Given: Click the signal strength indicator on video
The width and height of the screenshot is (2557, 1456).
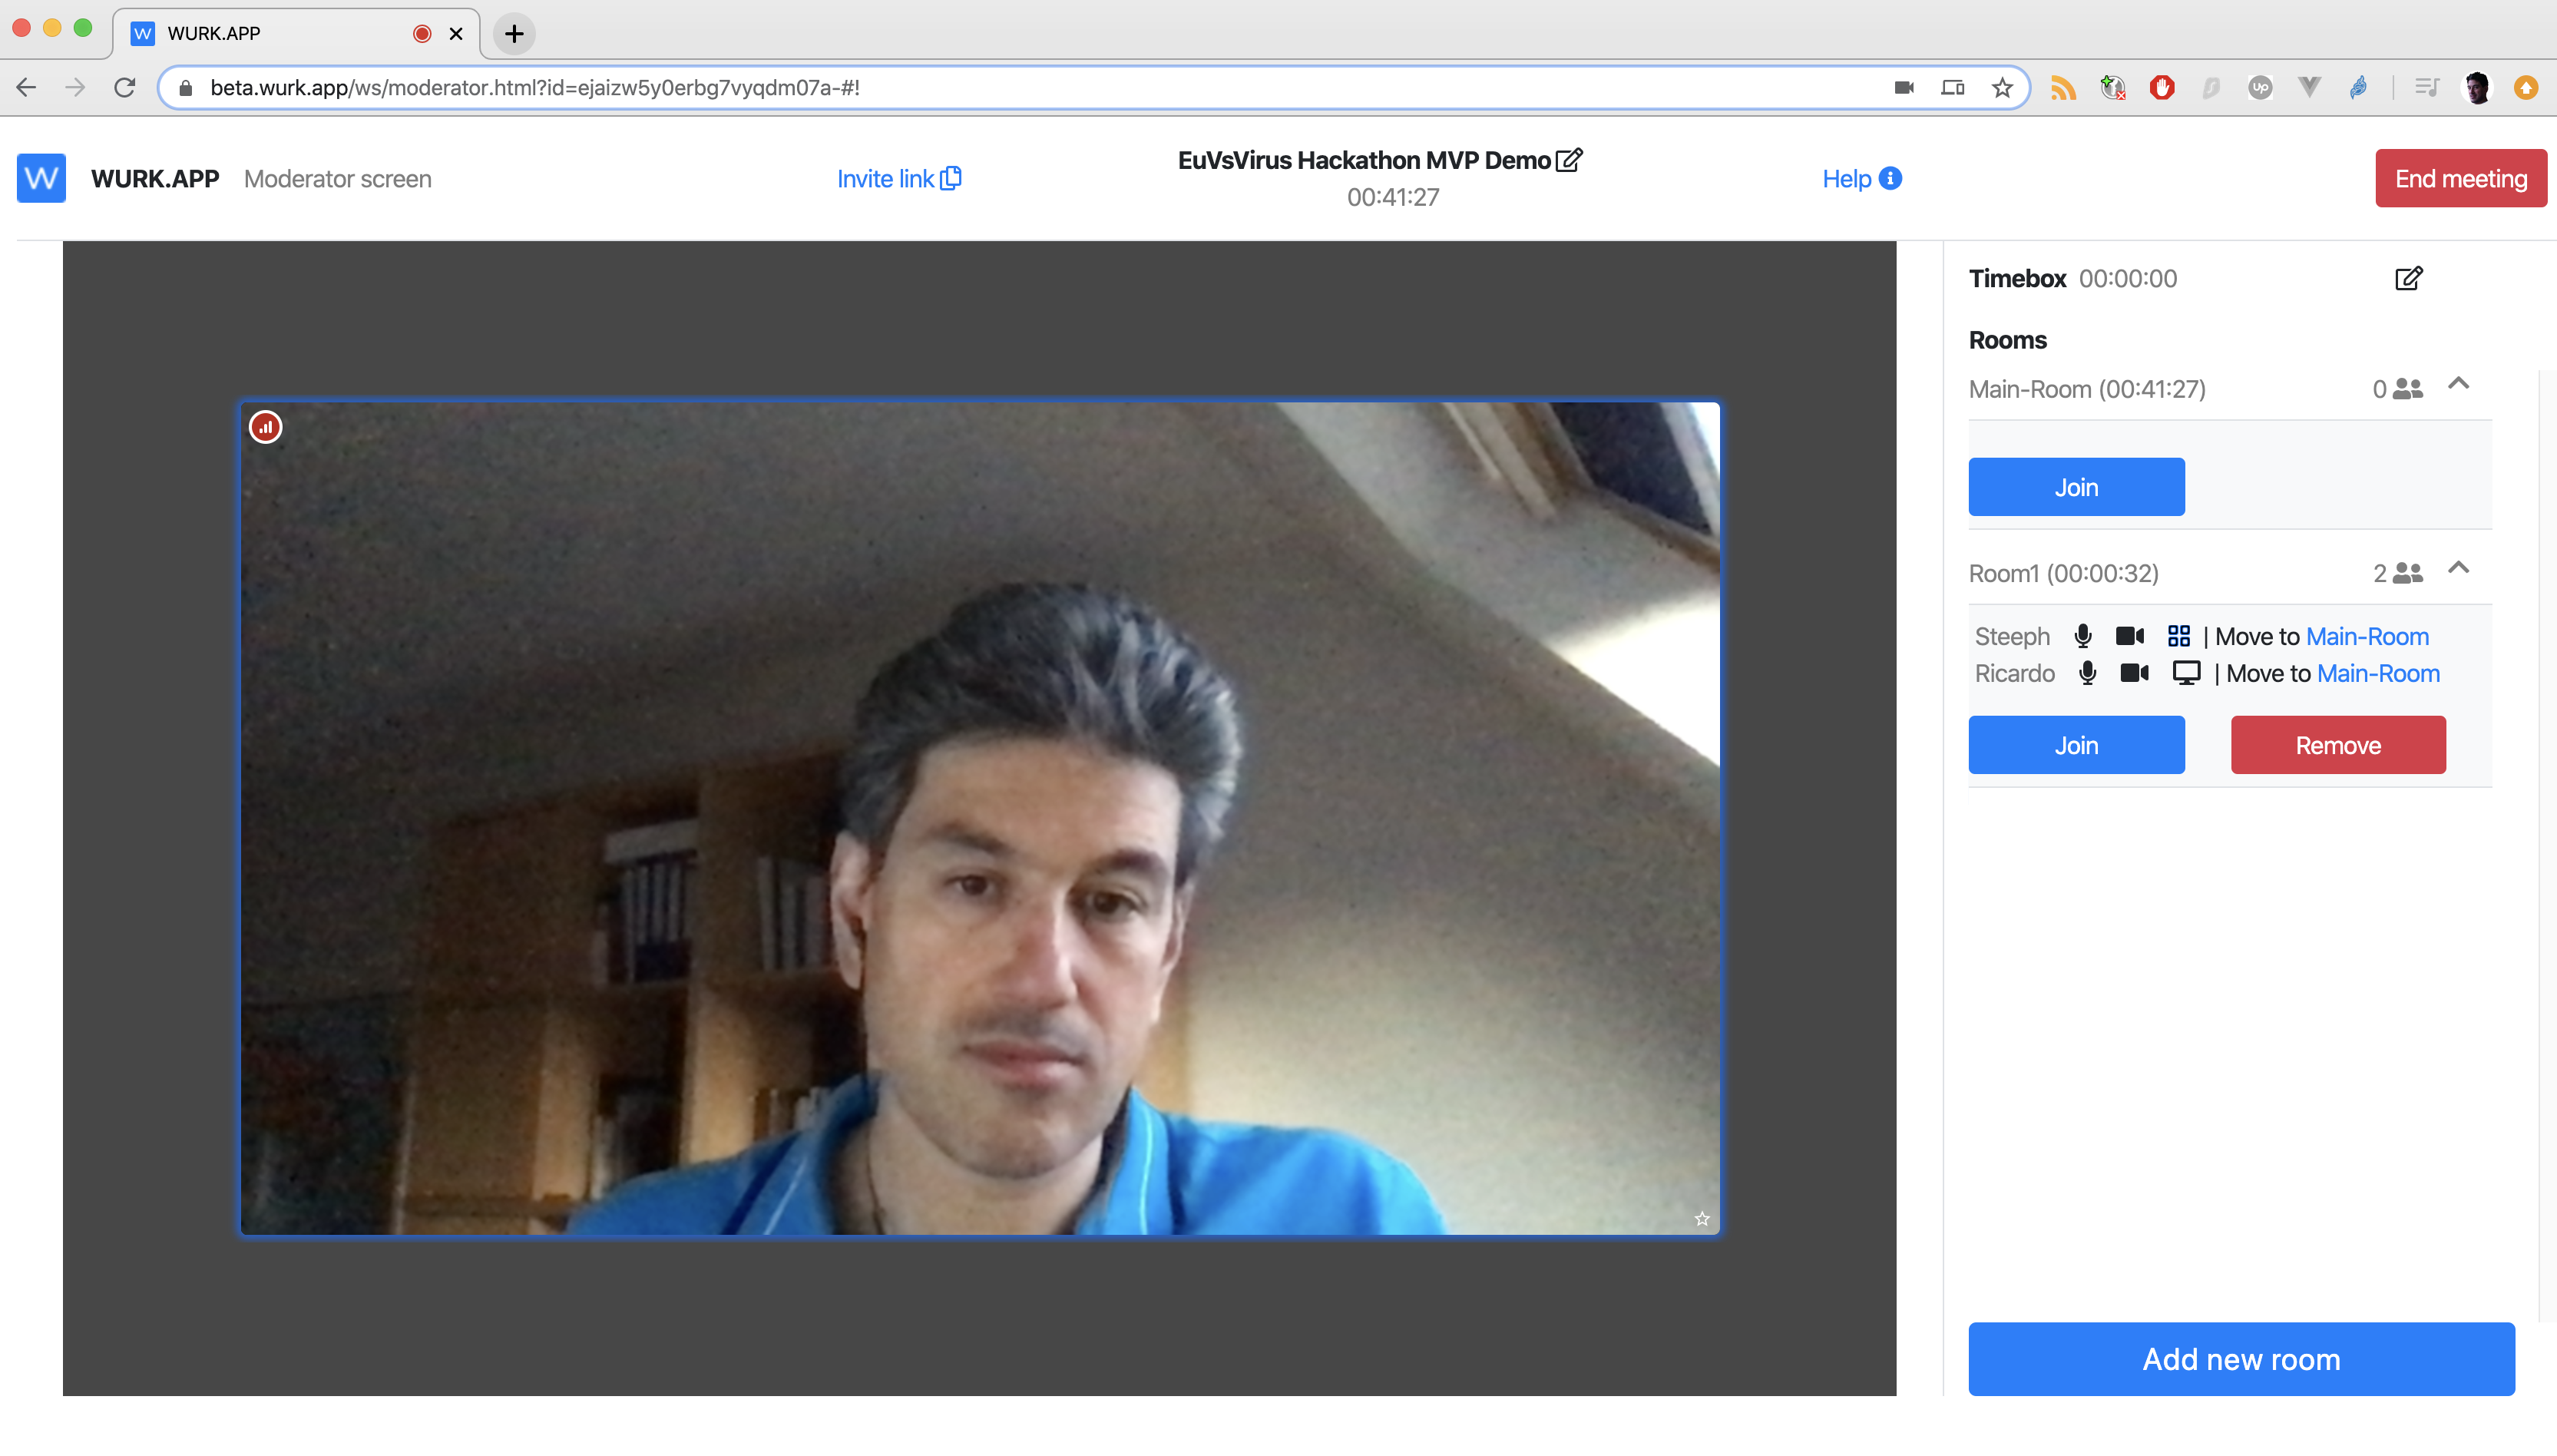Looking at the screenshot, I should [266, 427].
